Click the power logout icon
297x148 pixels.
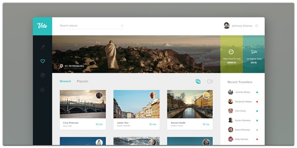click(x=257, y=26)
